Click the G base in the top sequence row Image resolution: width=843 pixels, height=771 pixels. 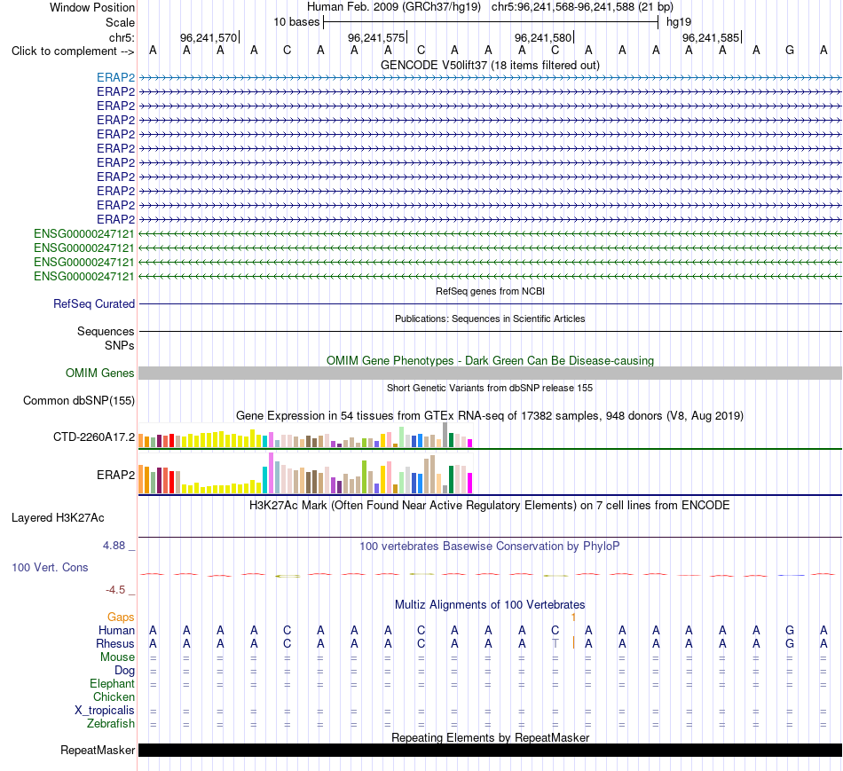coord(790,51)
